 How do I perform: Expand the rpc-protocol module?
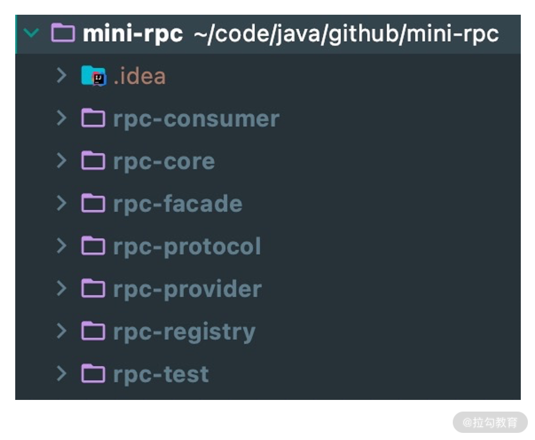(61, 247)
